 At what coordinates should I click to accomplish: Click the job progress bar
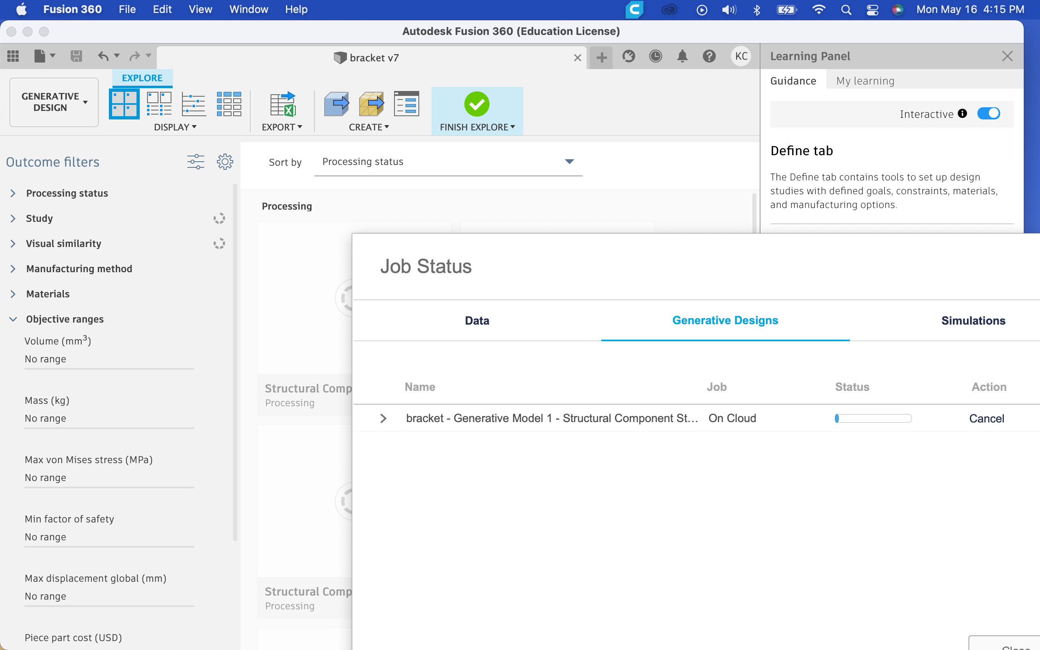873,418
